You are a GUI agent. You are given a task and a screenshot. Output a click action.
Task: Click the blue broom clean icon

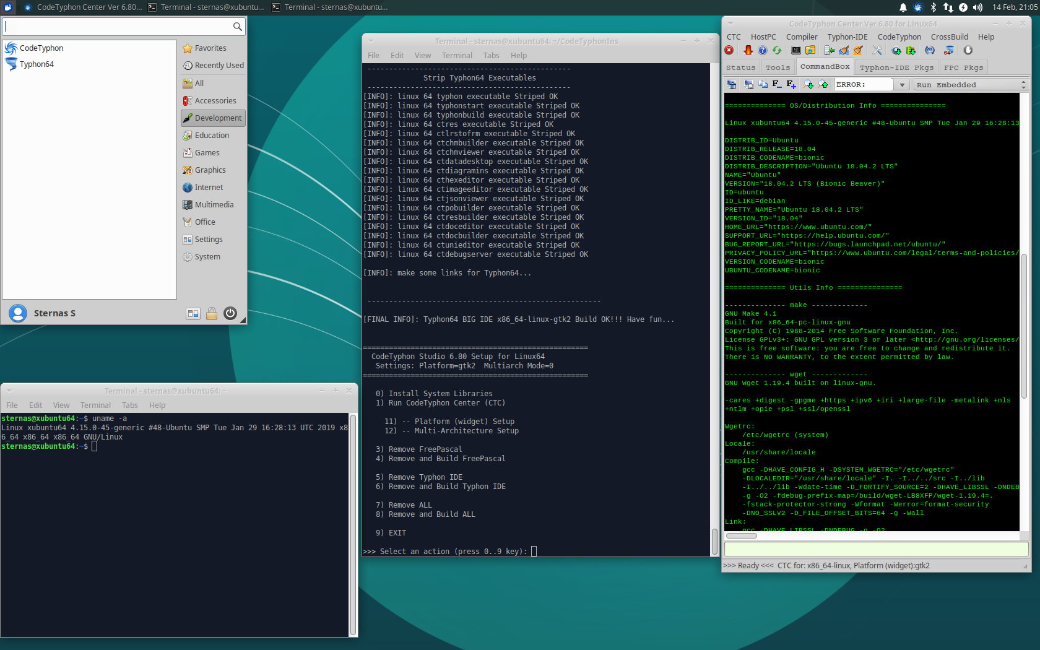[x=844, y=50]
